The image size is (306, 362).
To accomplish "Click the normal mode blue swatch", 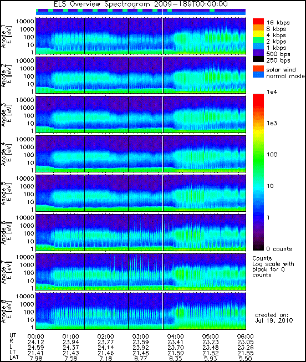I will pyautogui.click(x=258, y=75).
